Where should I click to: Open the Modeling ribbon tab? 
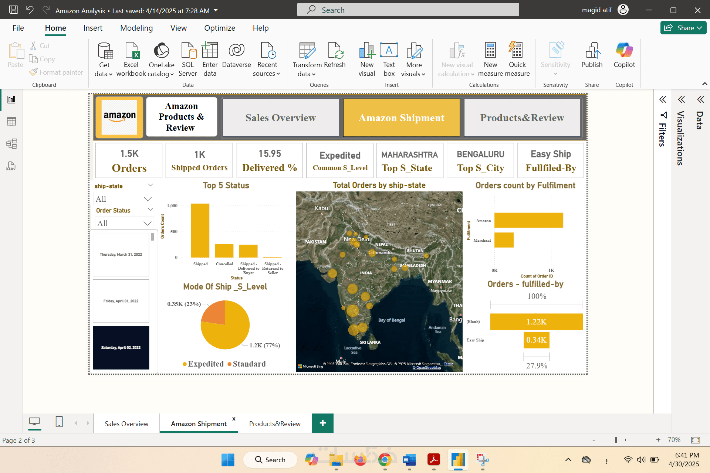(x=136, y=28)
